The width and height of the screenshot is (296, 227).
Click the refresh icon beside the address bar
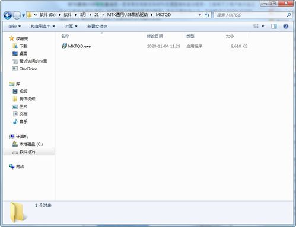click(207, 15)
